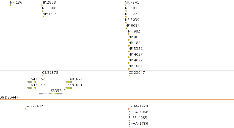The height and width of the screenshot is (128, 234).
Task: Click the triangle marker under NP:136
Action: (x=11, y=5)
